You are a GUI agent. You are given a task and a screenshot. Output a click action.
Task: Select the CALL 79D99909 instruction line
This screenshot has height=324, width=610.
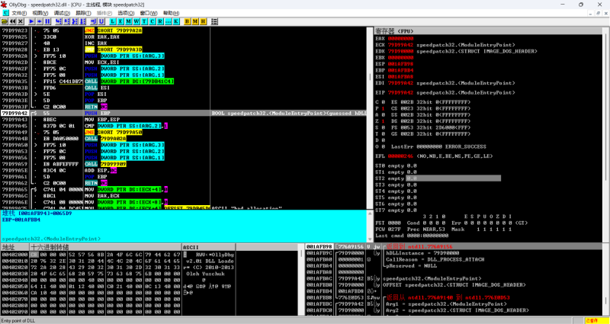point(183,164)
